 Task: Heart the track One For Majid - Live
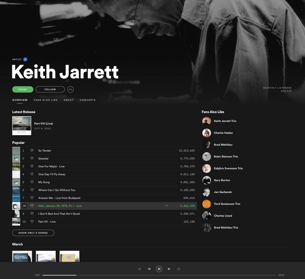(x=32, y=166)
